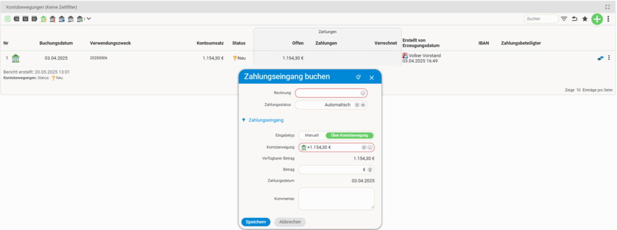Image resolution: width=617 pixels, height=230 pixels.
Task: Click the Kommentar text area
Action: click(x=336, y=199)
